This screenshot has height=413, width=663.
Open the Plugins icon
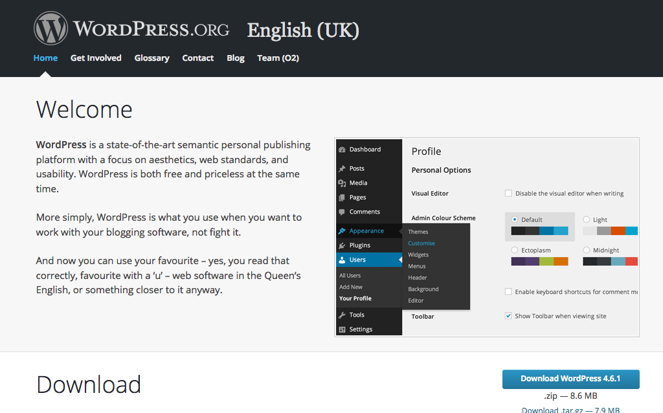pos(343,246)
